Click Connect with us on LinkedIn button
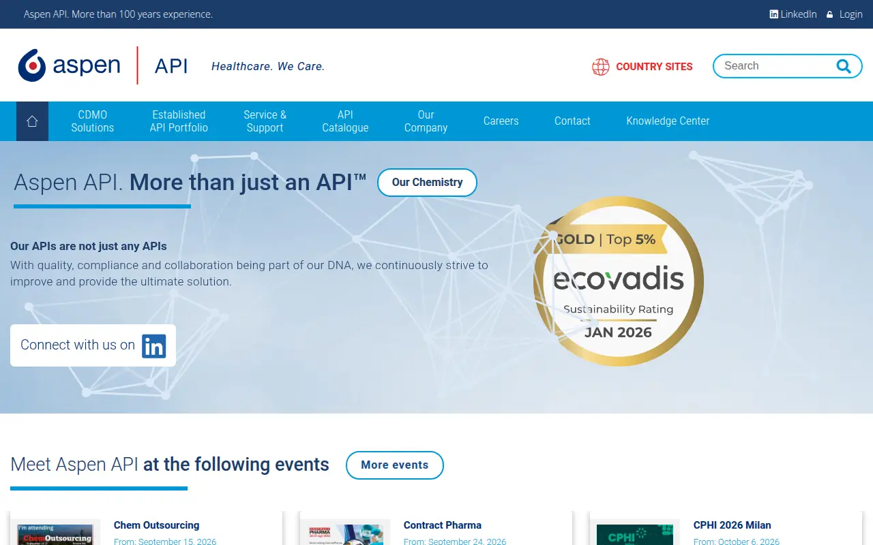The height and width of the screenshot is (545, 873). coord(93,345)
